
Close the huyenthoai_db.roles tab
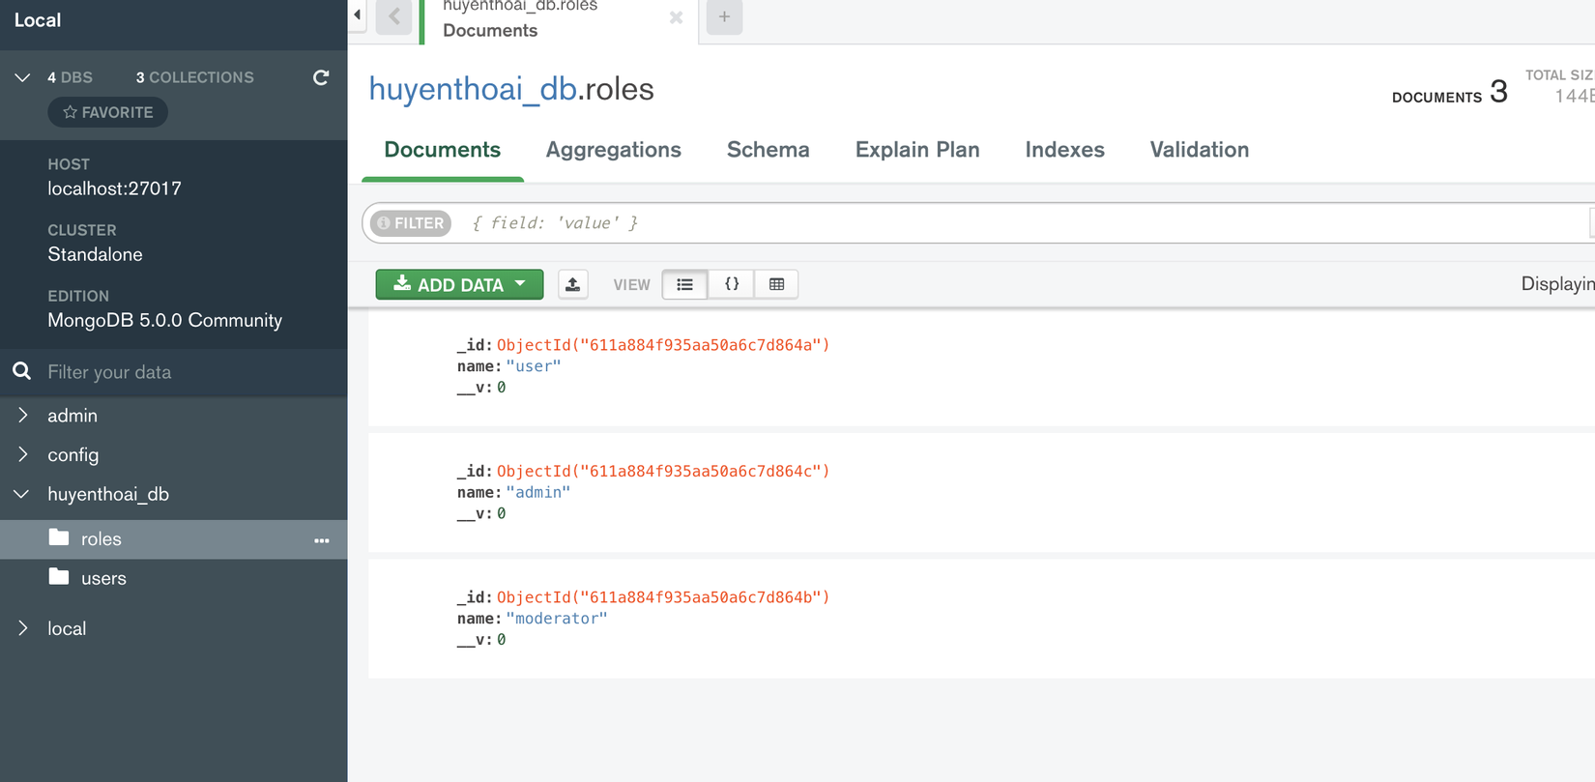pyautogui.click(x=676, y=17)
